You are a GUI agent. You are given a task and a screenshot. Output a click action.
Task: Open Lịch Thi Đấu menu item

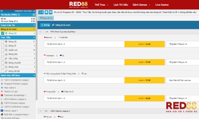(x=121, y=5)
